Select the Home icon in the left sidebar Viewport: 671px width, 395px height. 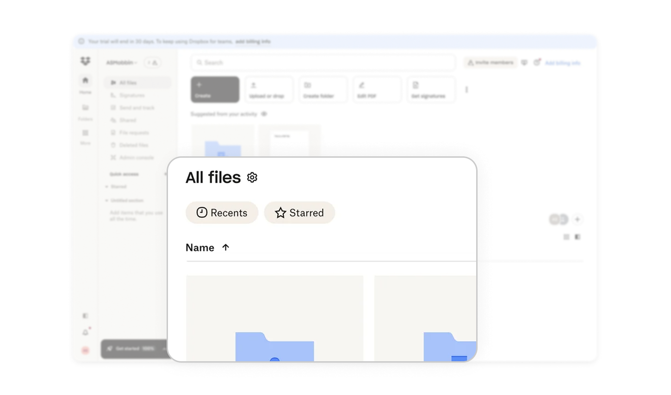tap(85, 81)
